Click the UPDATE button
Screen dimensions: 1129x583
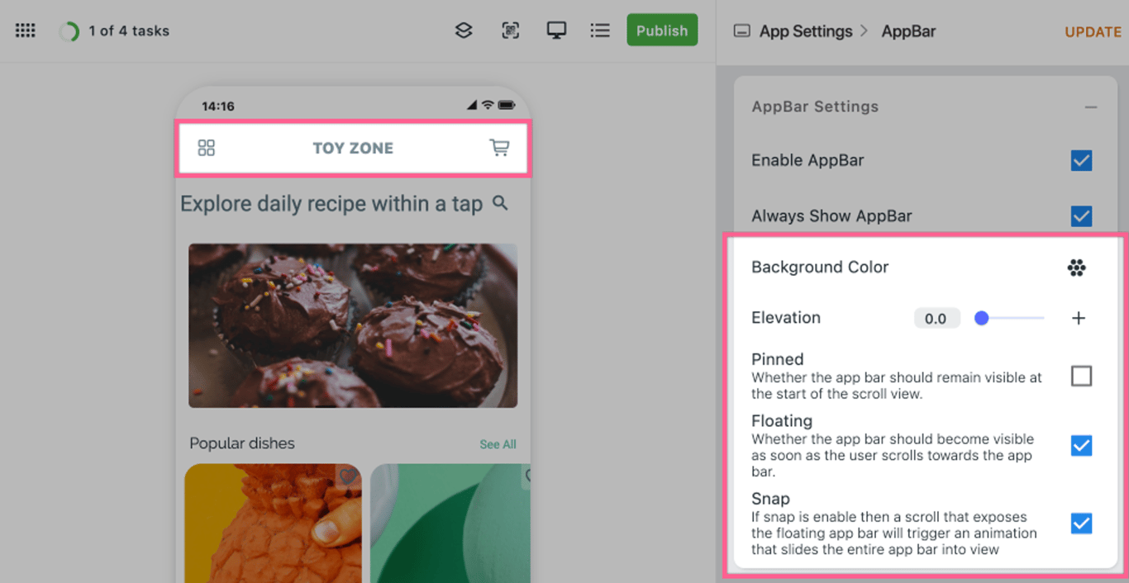pos(1093,32)
